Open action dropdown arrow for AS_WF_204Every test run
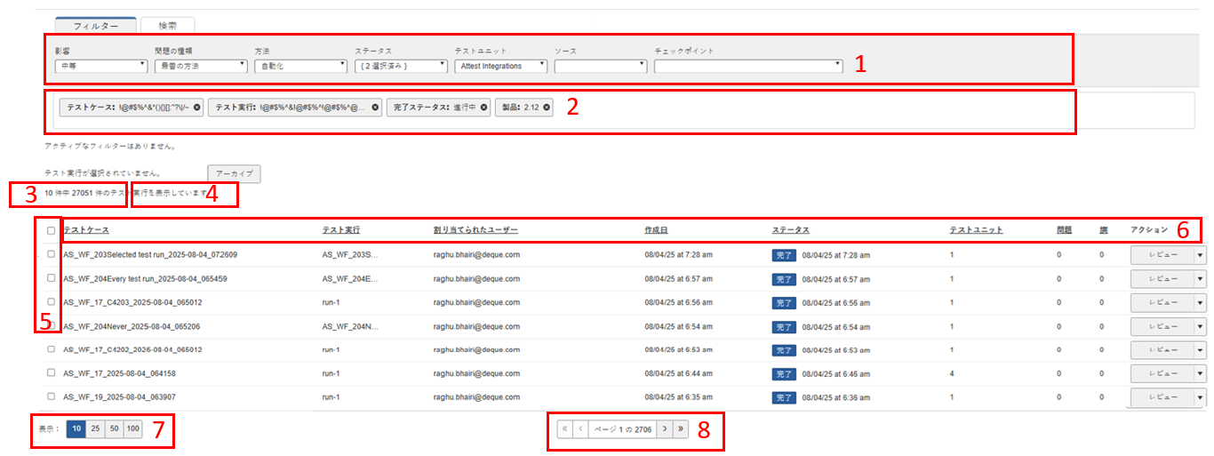This screenshot has width=1214, height=456. 1200,278
